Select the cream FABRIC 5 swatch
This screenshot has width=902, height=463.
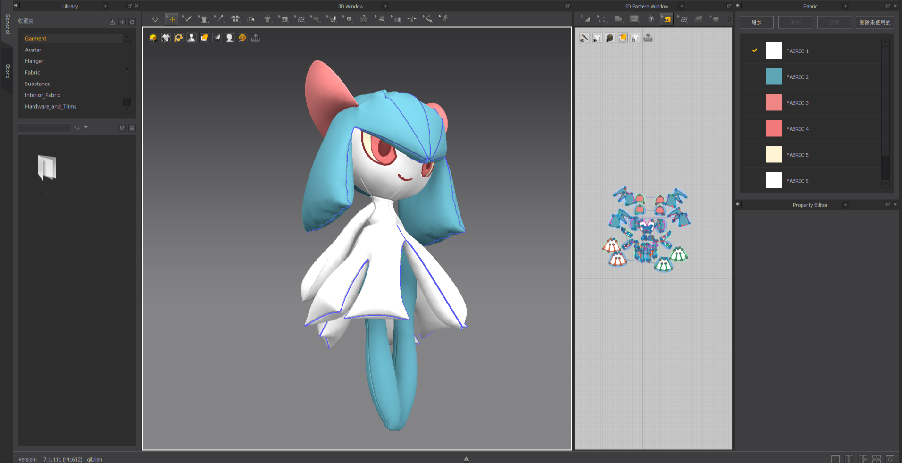[x=774, y=154]
